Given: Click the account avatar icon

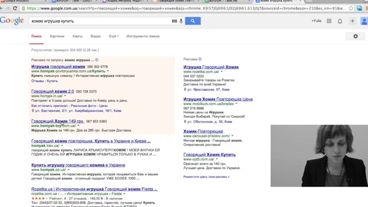Looking at the screenshot, I should 364,21.
